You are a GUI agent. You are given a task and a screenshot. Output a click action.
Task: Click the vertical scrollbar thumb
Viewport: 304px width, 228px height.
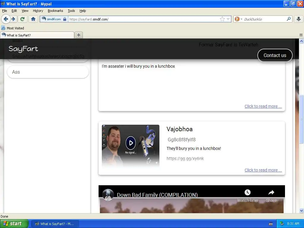click(301, 119)
